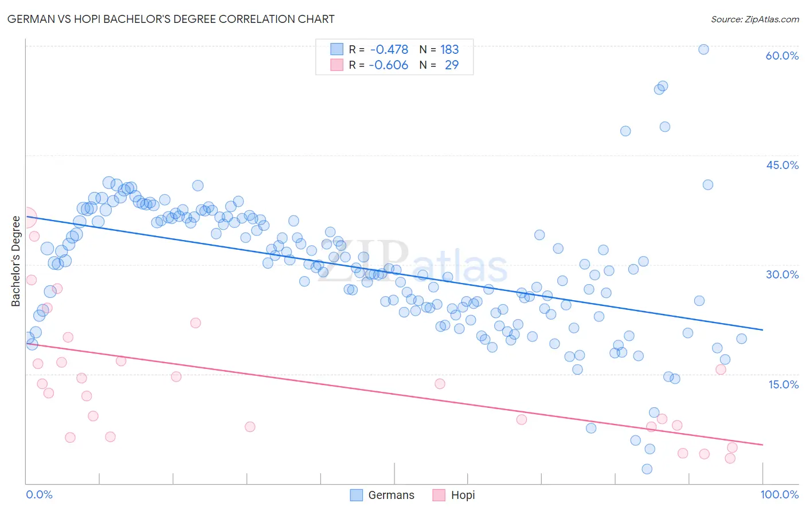Screen dimensions: 806x511
Task: Click the highest blue data point near 60%
Action: click(703, 49)
